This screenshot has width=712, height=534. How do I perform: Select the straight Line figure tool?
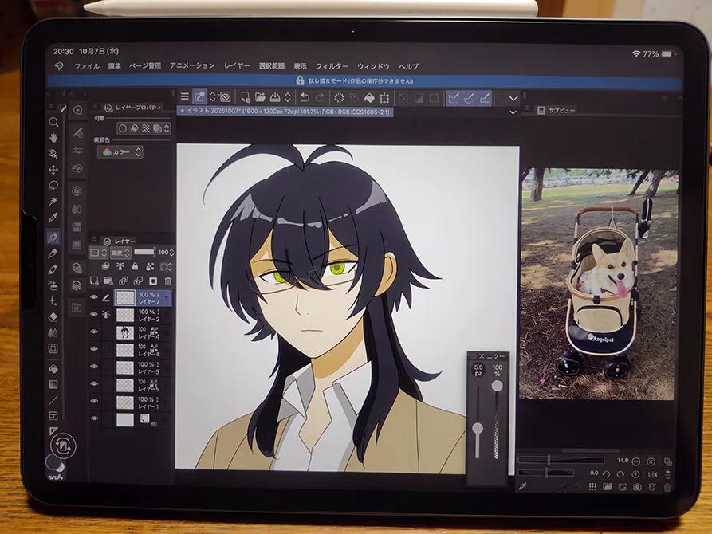click(53, 400)
